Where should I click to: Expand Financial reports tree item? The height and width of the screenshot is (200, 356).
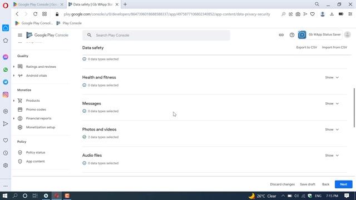point(14,118)
